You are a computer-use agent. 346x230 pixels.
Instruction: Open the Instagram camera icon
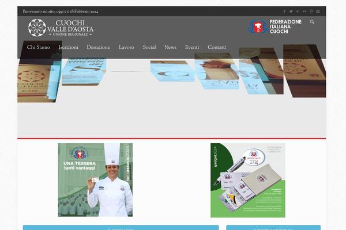click(x=318, y=11)
